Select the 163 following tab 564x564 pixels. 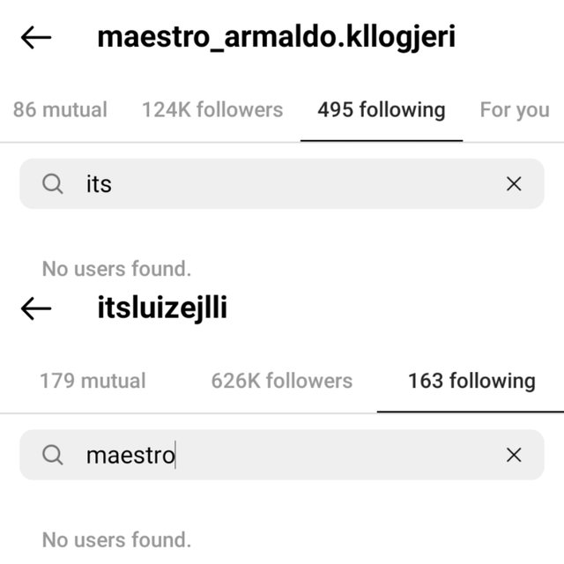(x=472, y=382)
